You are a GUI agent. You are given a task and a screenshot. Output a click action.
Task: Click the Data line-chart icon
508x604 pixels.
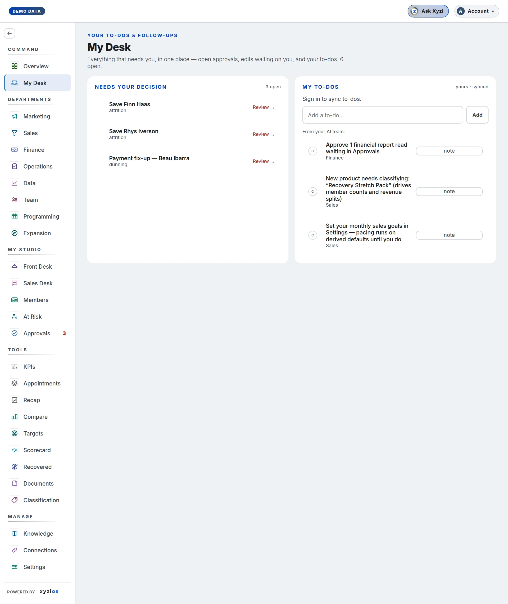[x=14, y=183]
